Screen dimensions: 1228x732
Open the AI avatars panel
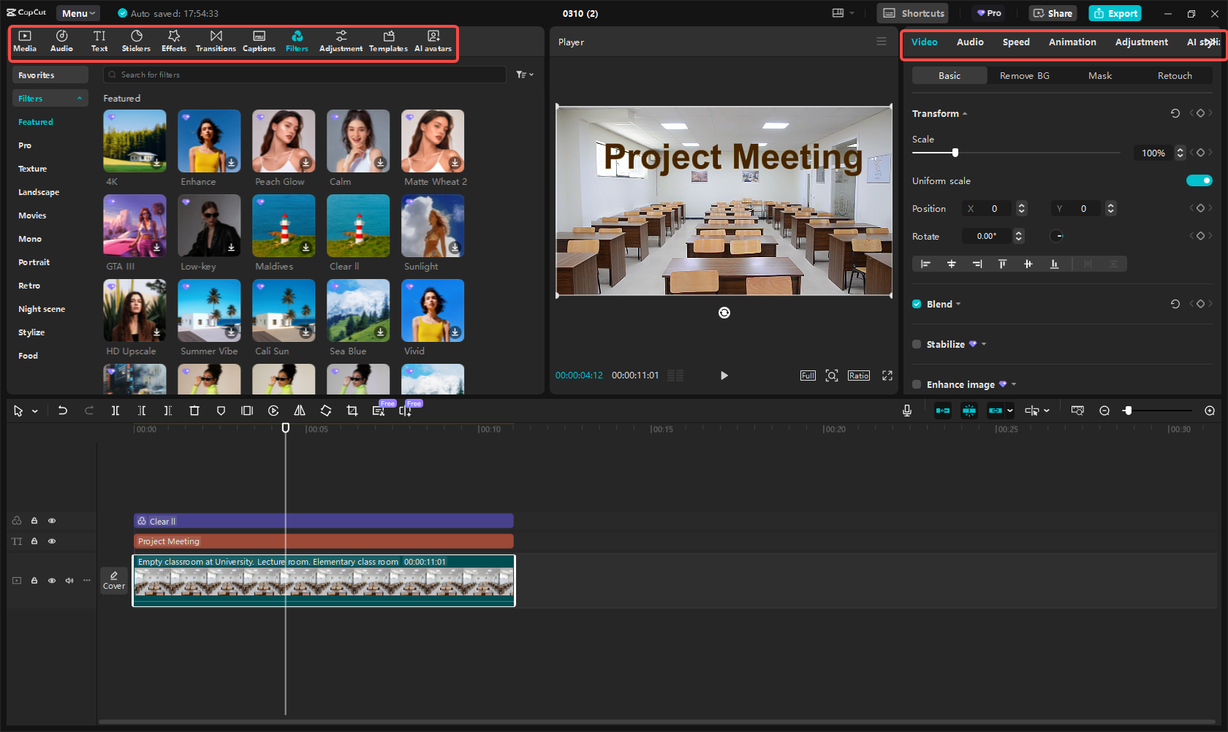click(x=433, y=40)
